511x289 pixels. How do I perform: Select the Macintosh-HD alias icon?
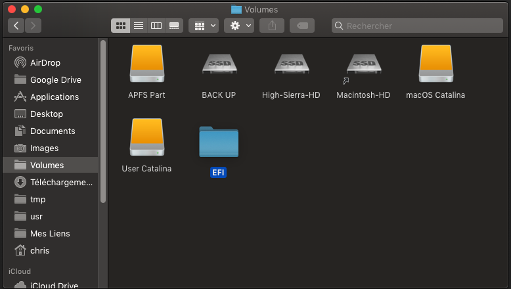pyautogui.click(x=364, y=64)
